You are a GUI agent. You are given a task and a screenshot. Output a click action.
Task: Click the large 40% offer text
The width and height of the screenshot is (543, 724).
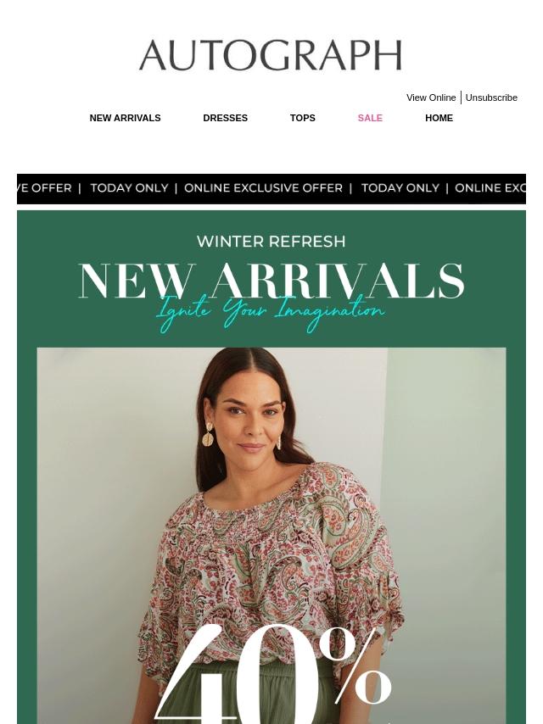point(272,673)
